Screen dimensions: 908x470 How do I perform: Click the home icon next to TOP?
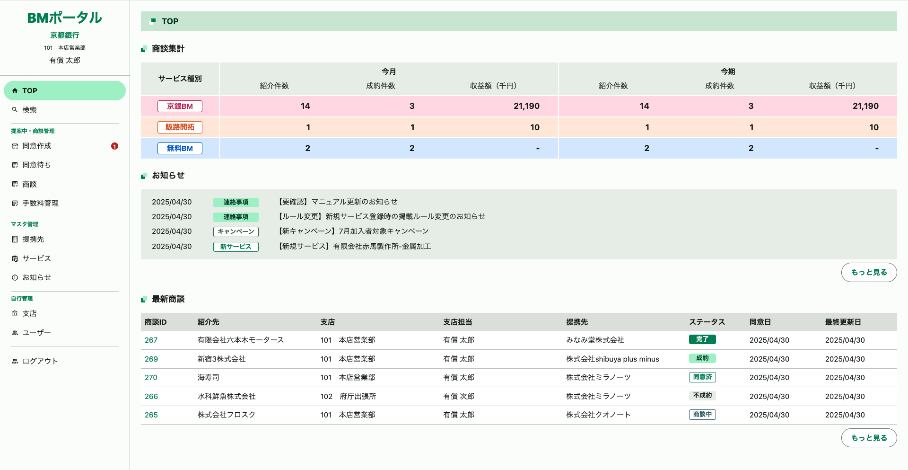[15, 91]
